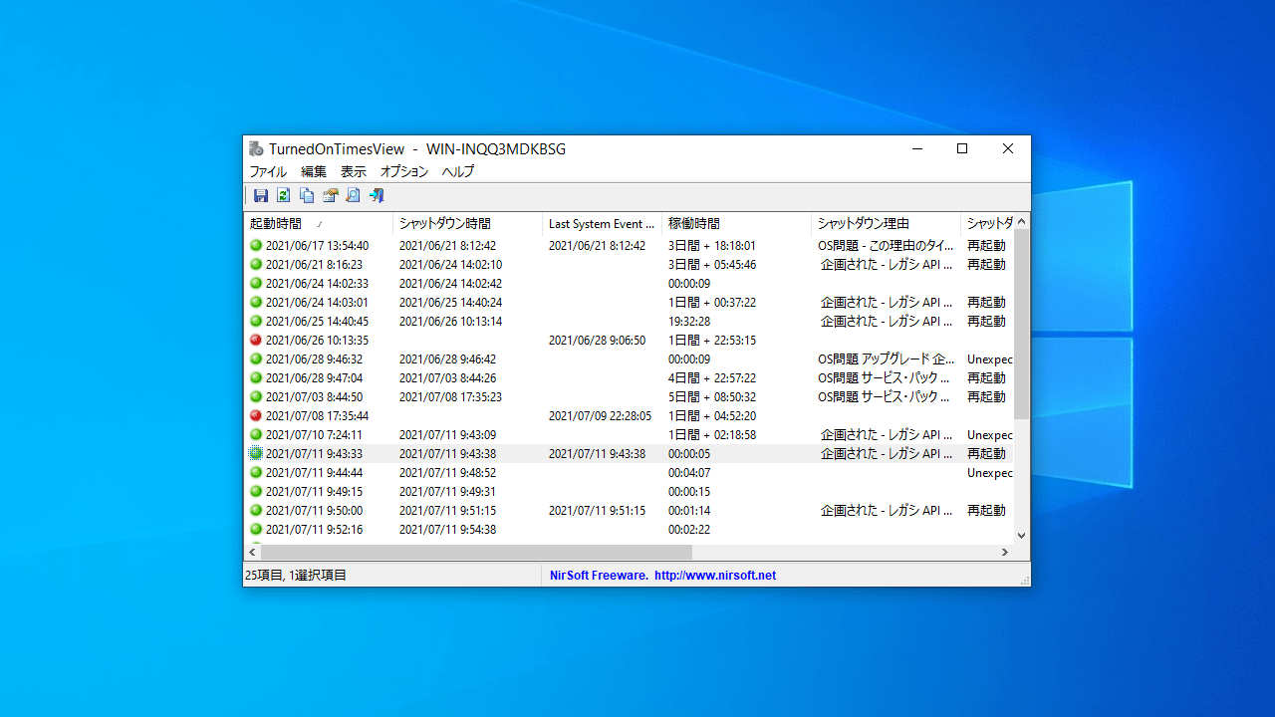Click the vertical scrollbar down arrow
This screenshot has height=717, width=1275.
1022,535
